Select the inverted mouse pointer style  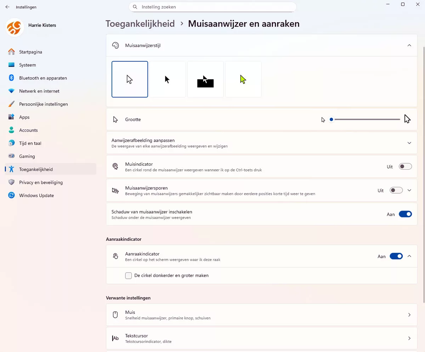pyautogui.click(x=205, y=79)
